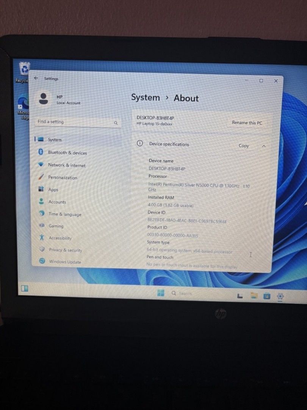Screen dimensions: 307x410
Task: Click device name DESKTOP-83HBT4P under Device name
Action: tap(167, 169)
